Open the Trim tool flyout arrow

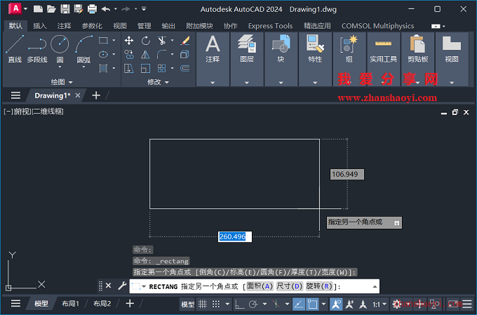(172, 40)
